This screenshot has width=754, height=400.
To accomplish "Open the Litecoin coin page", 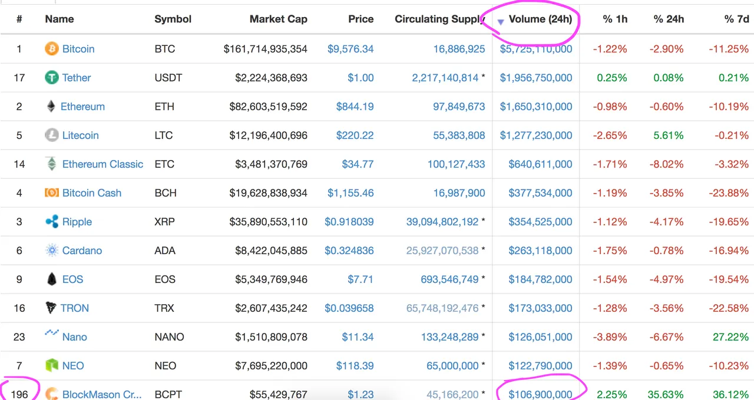I will coord(81,135).
